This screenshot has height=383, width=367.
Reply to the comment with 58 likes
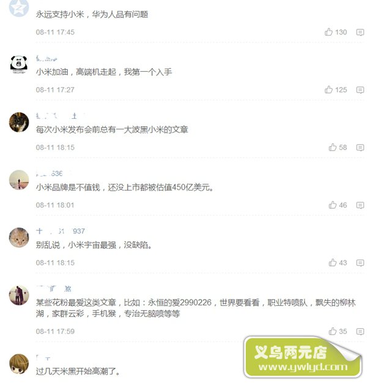[x=360, y=148]
